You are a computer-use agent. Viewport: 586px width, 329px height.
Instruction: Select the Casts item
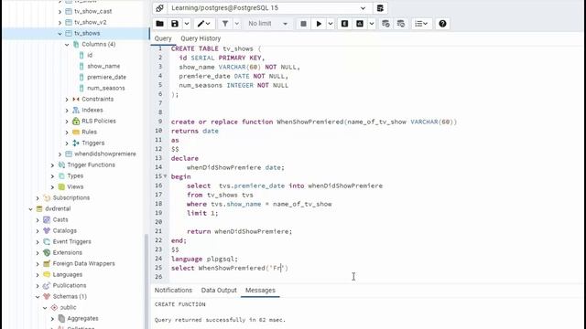point(60,219)
